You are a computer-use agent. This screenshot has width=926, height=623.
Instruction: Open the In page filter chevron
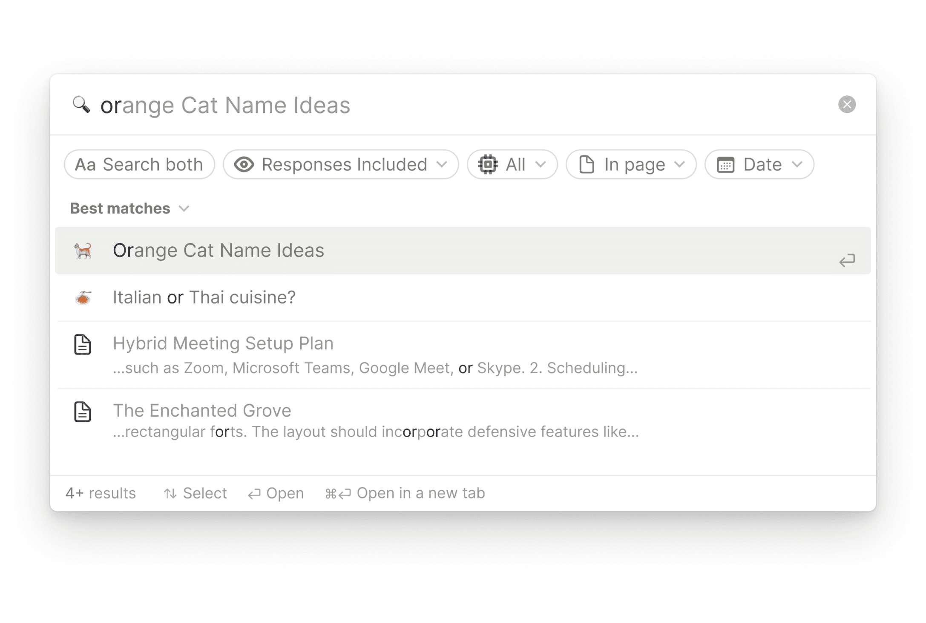pos(680,165)
